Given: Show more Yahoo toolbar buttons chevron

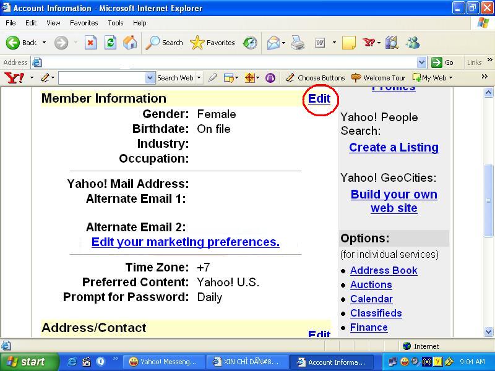Looking at the screenshot, I should tap(484, 77).
